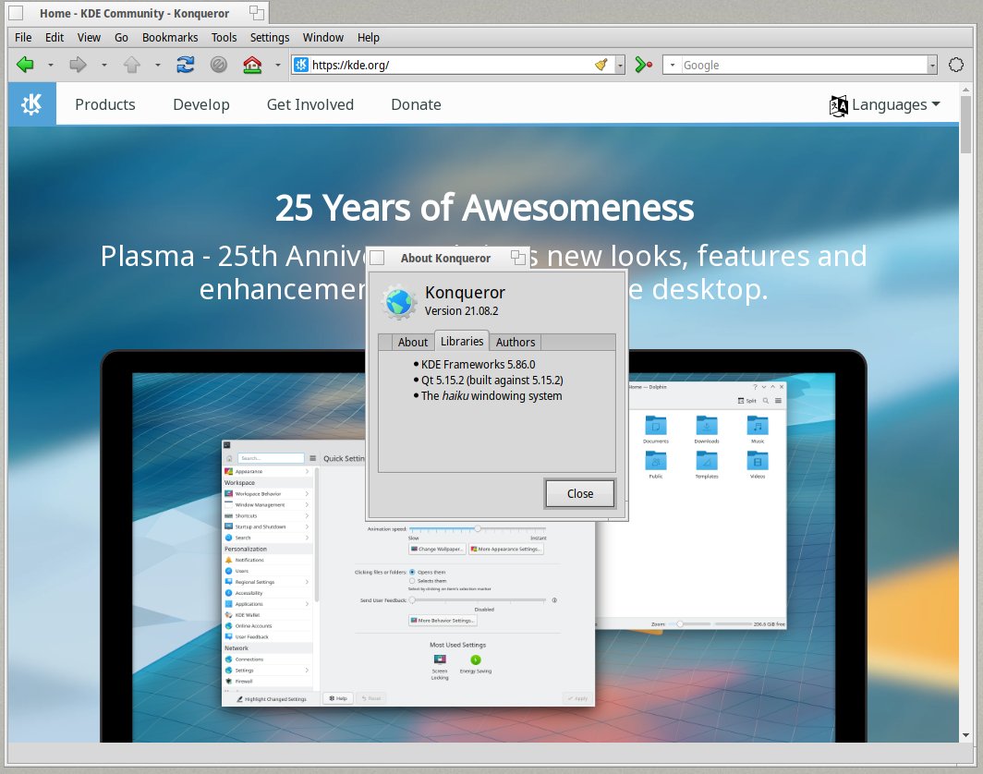Click the gear throbber icon at toolbar end
The width and height of the screenshot is (983, 774).
pyautogui.click(x=956, y=65)
